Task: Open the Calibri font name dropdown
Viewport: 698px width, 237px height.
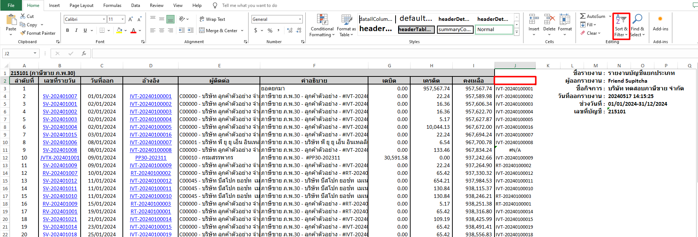Action: pos(104,19)
